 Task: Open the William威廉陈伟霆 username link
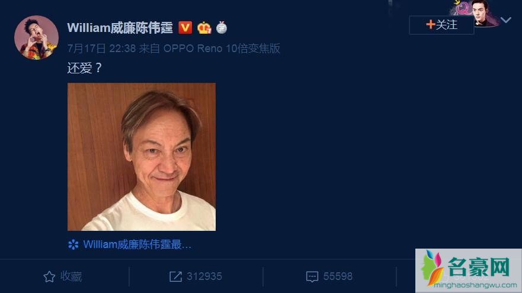click(120, 28)
